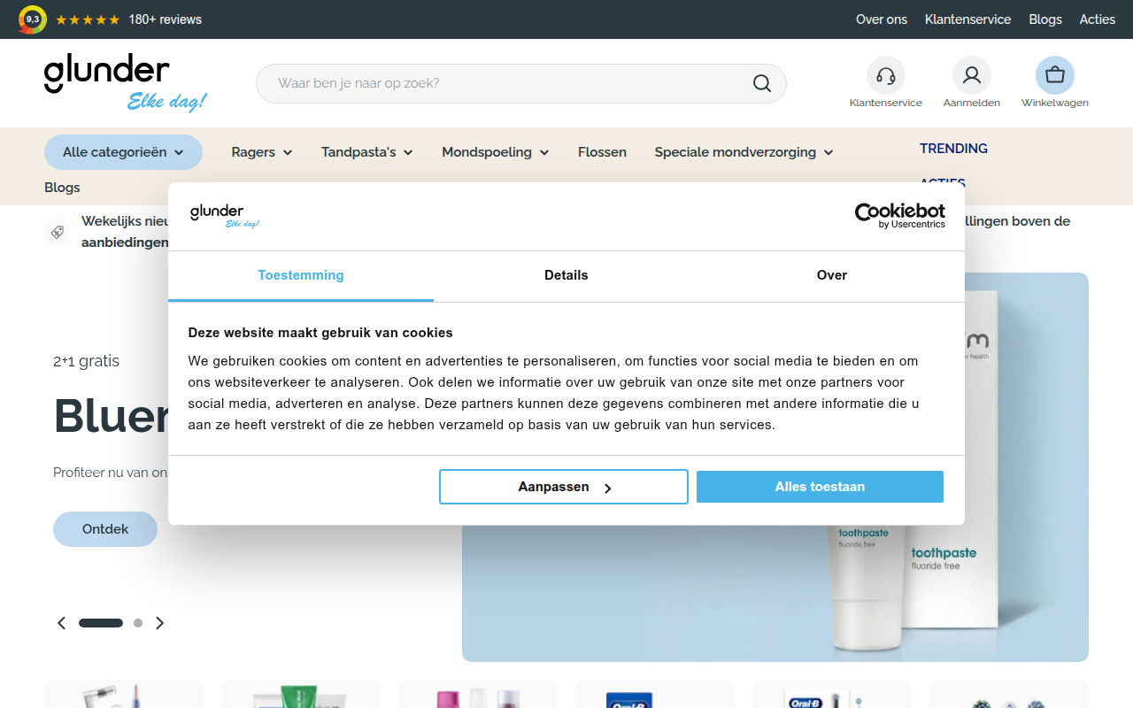The width and height of the screenshot is (1133, 708).
Task: Select the second carousel dot indicator
Action: (x=138, y=623)
